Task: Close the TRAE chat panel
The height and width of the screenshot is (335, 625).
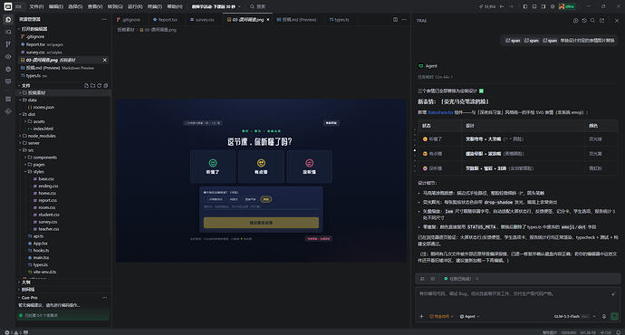Action: pyautogui.click(x=617, y=20)
